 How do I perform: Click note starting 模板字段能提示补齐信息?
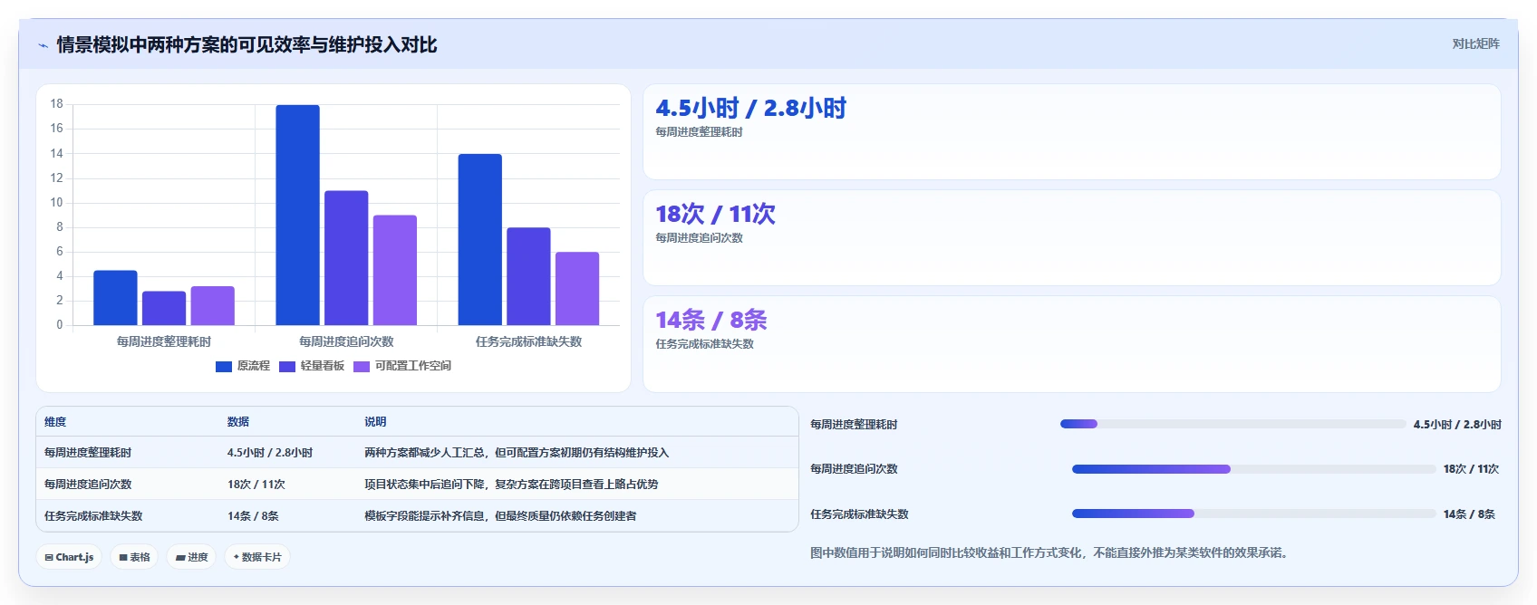500,516
